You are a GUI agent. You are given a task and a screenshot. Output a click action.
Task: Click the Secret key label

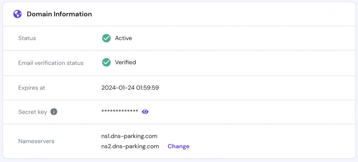click(x=33, y=112)
